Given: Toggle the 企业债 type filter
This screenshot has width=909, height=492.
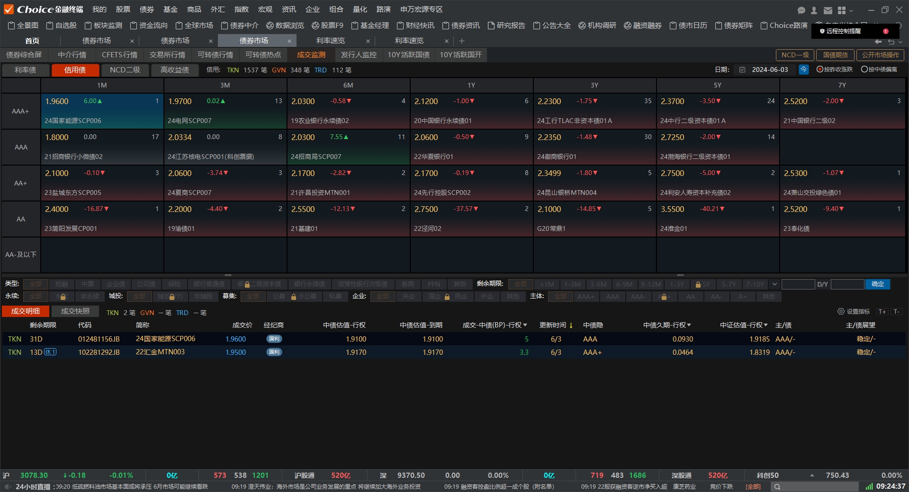Looking at the screenshot, I should click(x=116, y=284).
